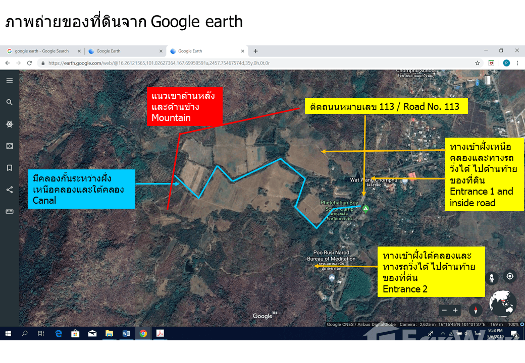Select the Measure ruler tool
Viewport: 525px width, 363px height.
[x=10, y=212]
